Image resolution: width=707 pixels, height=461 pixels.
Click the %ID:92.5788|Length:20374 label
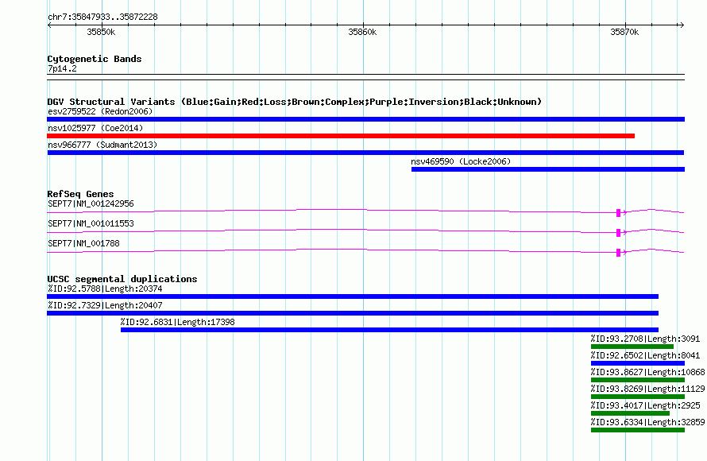click(105, 289)
